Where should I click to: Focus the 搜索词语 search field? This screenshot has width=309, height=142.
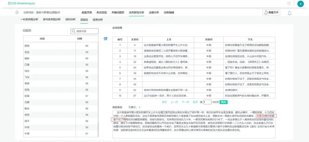[x=84, y=31]
